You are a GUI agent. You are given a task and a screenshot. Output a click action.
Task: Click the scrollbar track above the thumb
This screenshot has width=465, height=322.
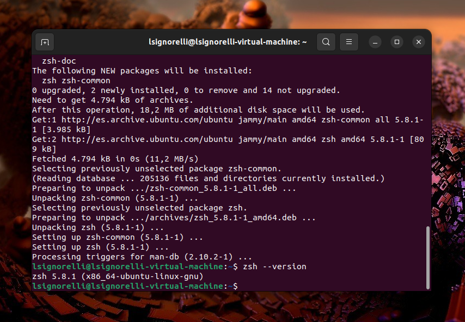(x=427, y=136)
